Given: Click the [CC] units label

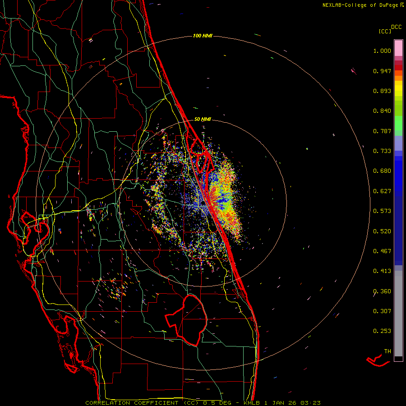Looking at the screenshot, I should point(385,31).
